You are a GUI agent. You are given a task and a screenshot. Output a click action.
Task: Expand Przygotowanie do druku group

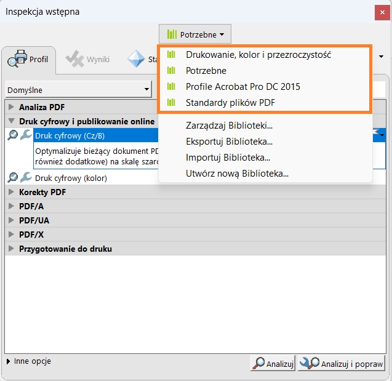pos(11,249)
